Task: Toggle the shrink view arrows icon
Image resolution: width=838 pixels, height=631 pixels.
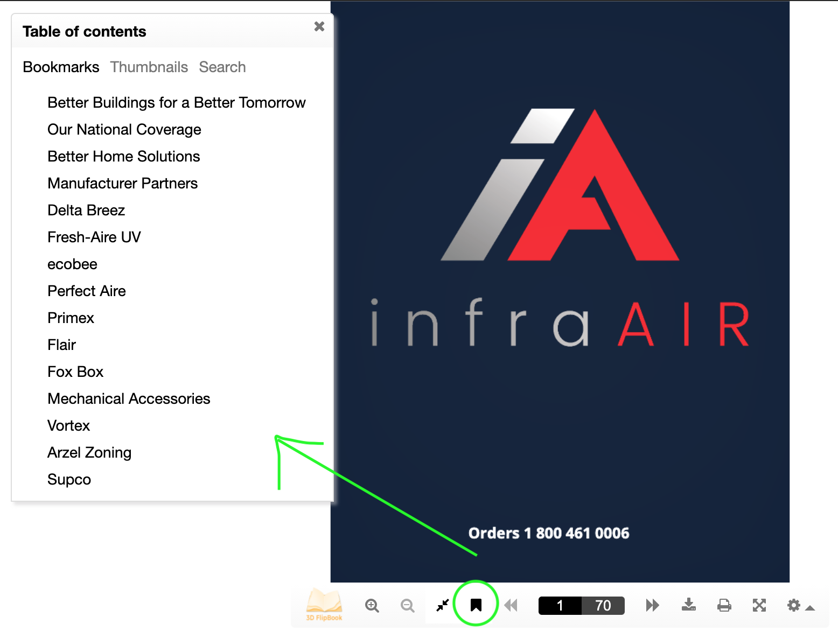Action: [443, 606]
